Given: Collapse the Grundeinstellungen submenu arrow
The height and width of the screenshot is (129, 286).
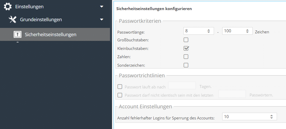Looking at the screenshot, I should click(102, 19).
